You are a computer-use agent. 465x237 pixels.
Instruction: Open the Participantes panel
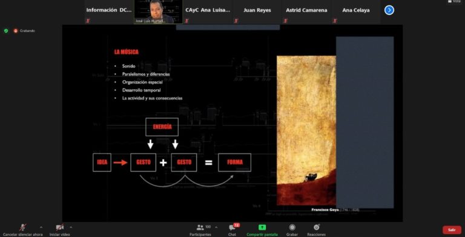point(200,230)
